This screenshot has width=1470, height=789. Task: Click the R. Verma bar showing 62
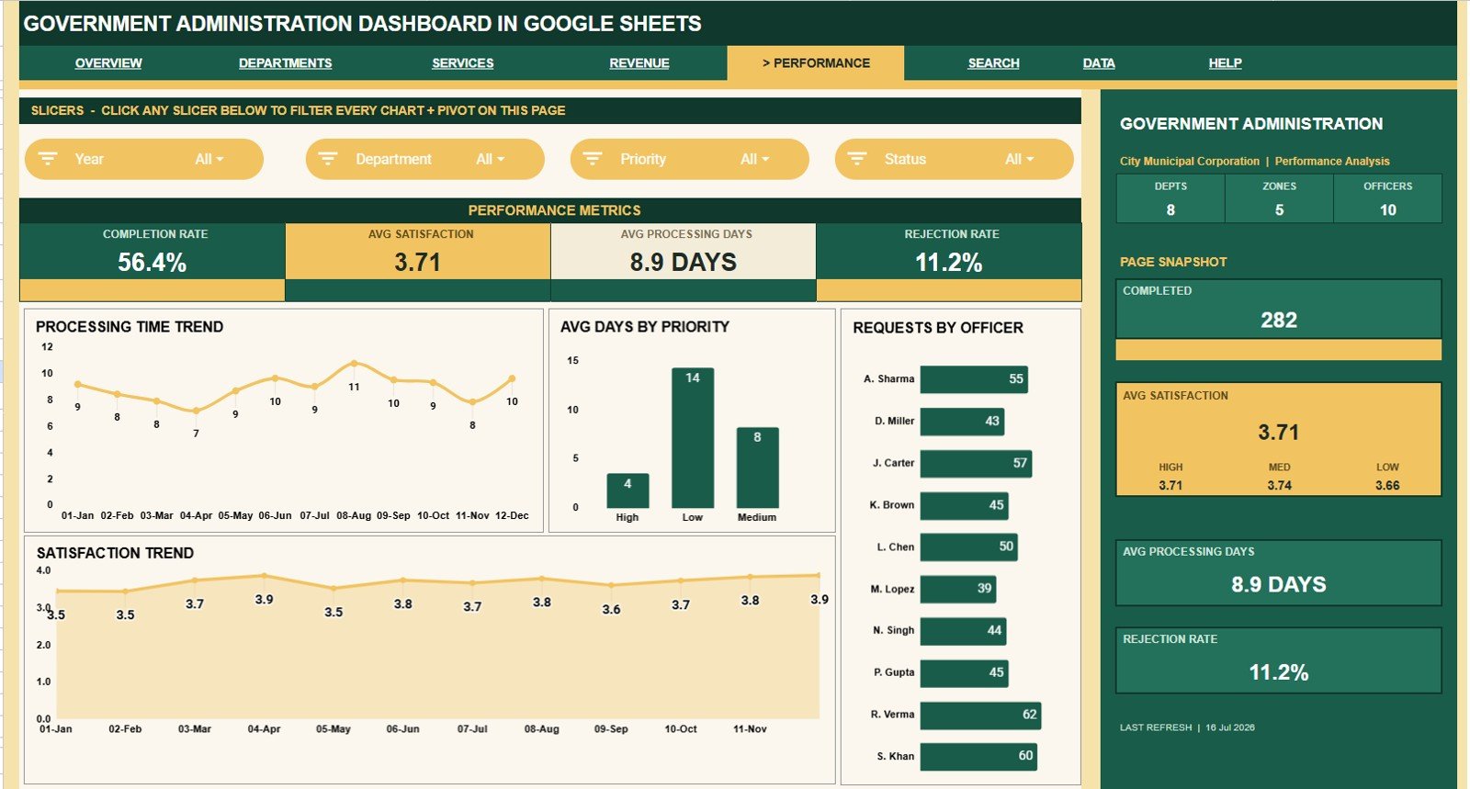981,715
